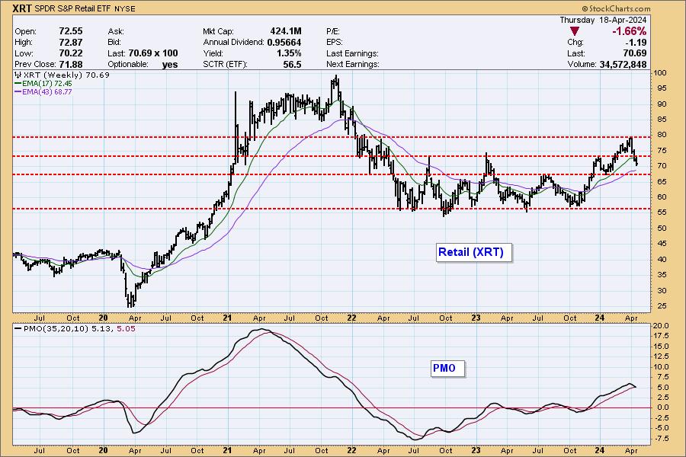Image resolution: width=686 pixels, height=457 pixels.
Task: Click the Chg value -1.19
Action: pos(636,43)
